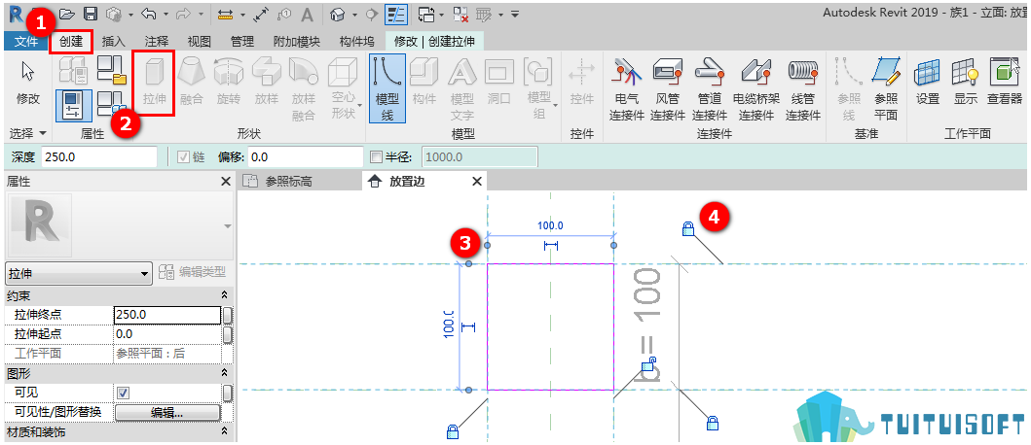Open the 文件 file tab
This screenshot has width=1031, height=445.
pos(25,42)
